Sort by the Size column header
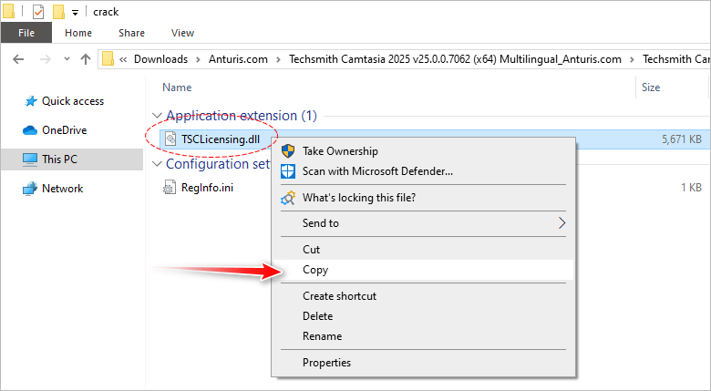 [651, 87]
